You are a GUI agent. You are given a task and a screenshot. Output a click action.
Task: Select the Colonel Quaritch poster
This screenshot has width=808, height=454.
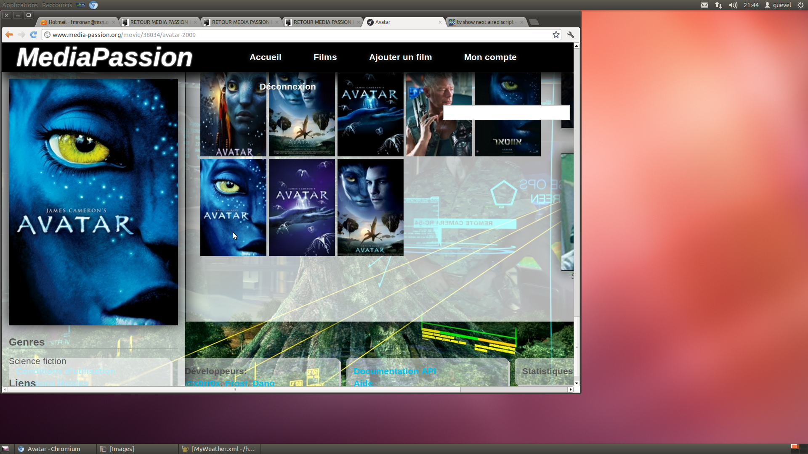(x=439, y=114)
